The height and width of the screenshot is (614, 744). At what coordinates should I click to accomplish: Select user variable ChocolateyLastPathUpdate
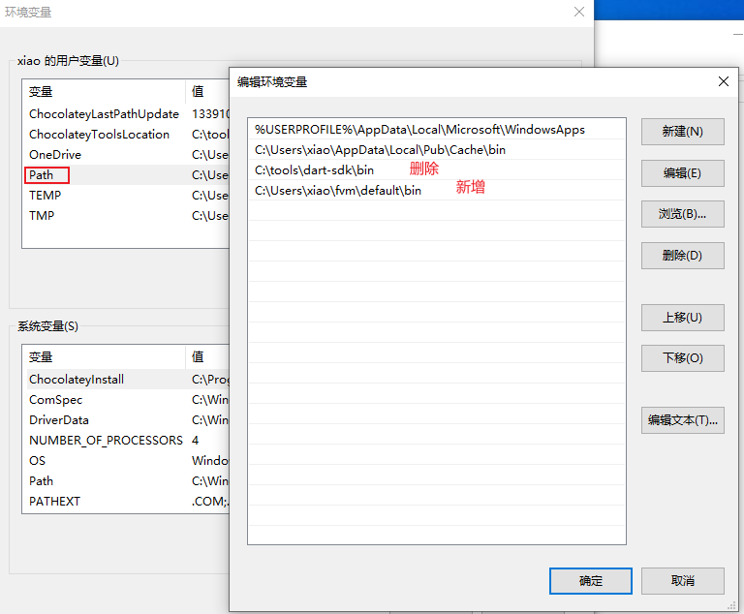coord(127,114)
